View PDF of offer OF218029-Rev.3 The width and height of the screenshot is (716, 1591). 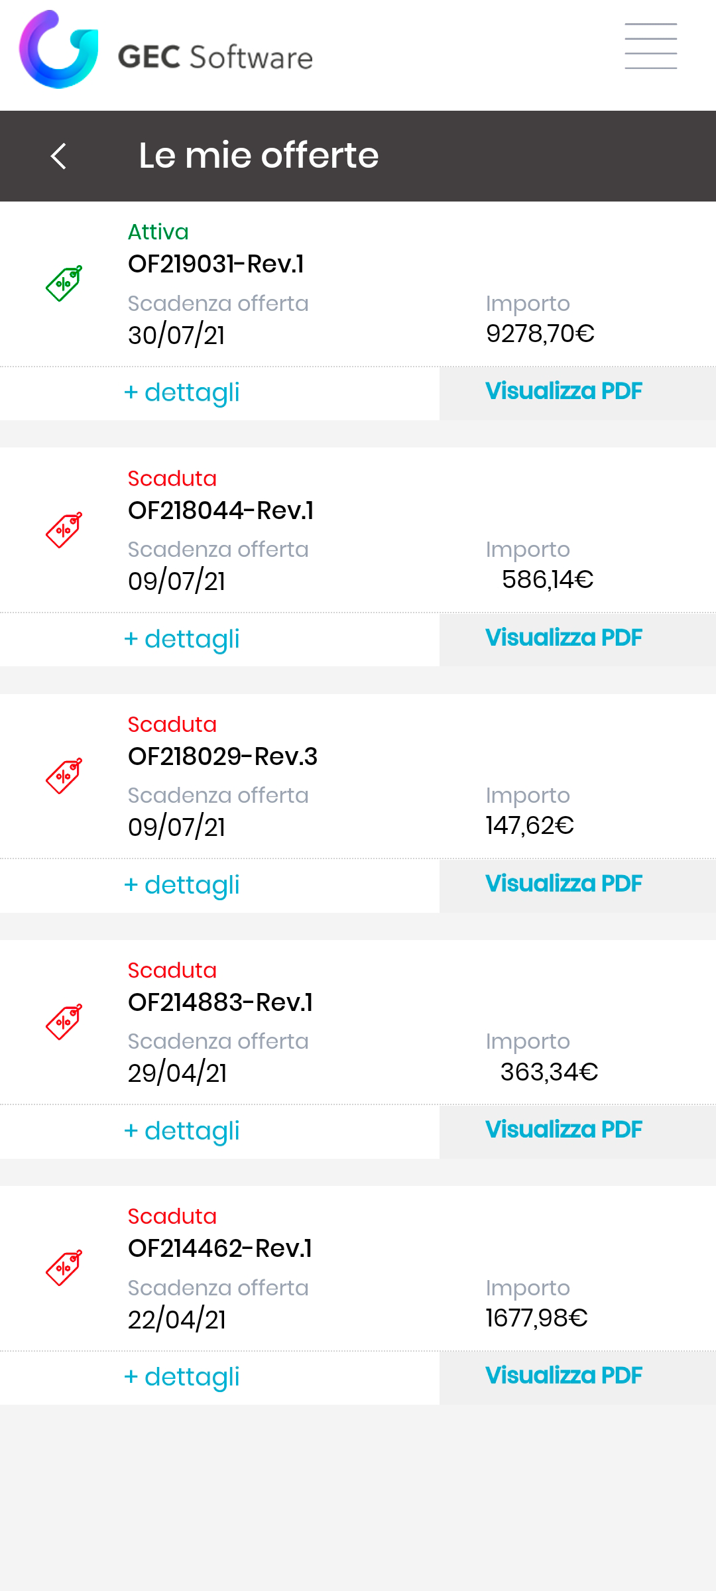point(564,884)
